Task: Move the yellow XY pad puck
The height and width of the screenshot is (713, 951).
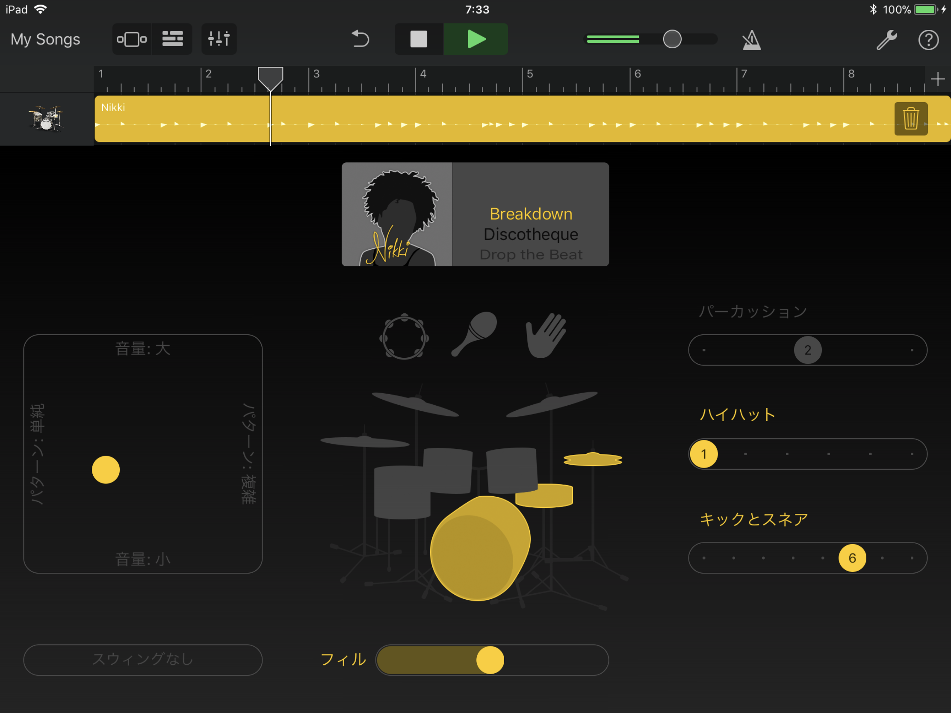Action: (106, 470)
